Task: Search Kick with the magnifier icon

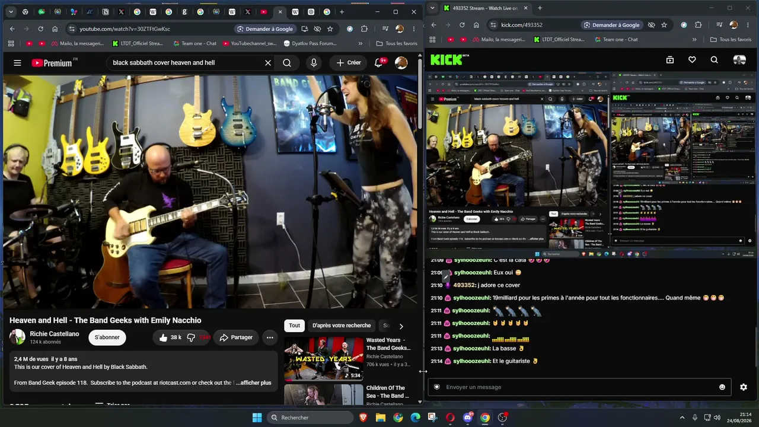Action: coord(714,60)
